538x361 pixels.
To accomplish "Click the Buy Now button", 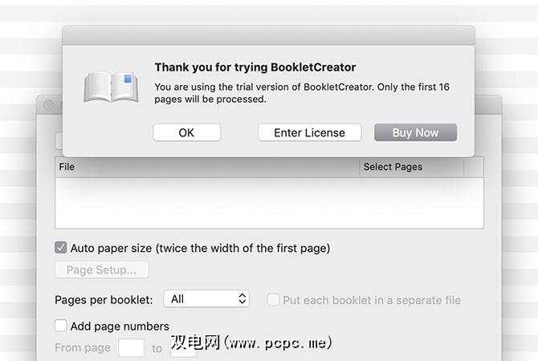I will pyautogui.click(x=415, y=132).
